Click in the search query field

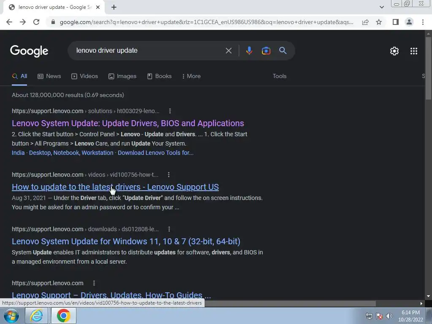click(x=149, y=51)
